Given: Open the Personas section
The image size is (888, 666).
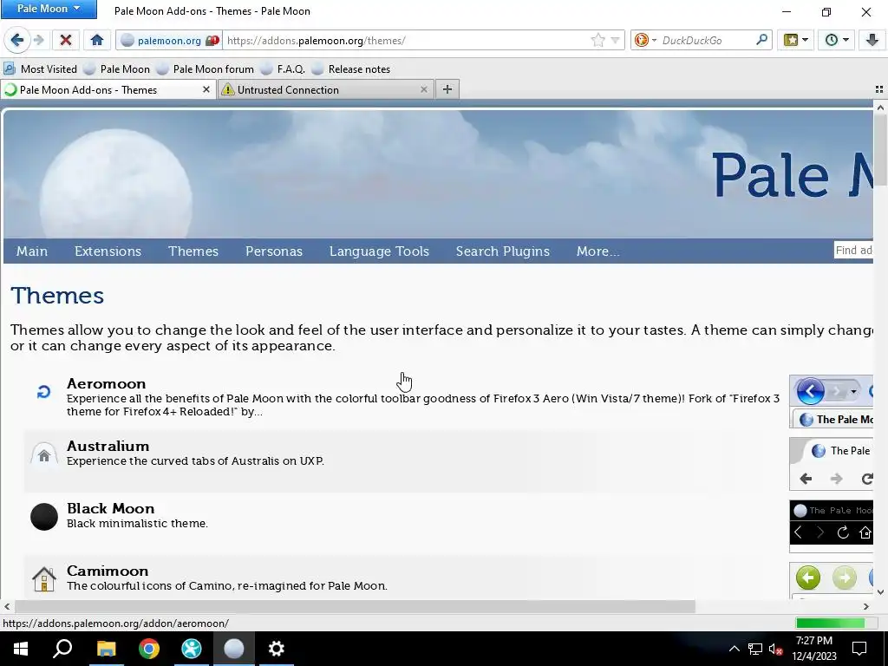Looking at the screenshot, I should pyautogui.click(x=273, y=251).
